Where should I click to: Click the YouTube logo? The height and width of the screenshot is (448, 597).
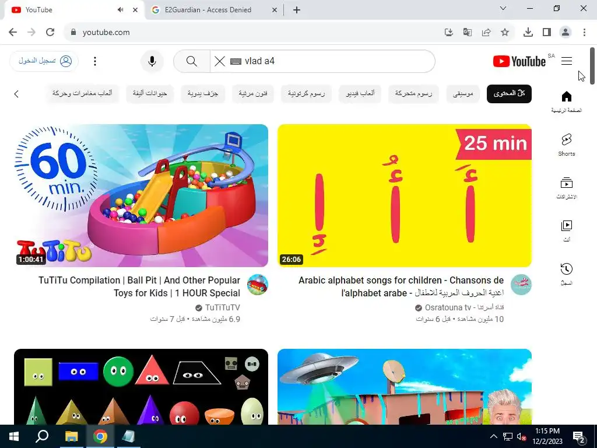click(519, 61)
